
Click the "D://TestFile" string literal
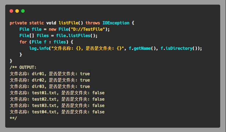pyautogui.click(x=88, y=29)
